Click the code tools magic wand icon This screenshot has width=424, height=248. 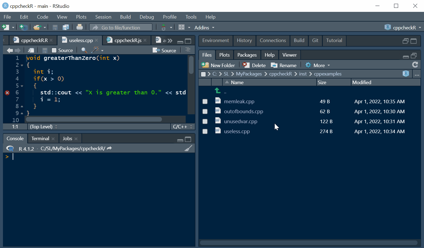coord(95,50)
